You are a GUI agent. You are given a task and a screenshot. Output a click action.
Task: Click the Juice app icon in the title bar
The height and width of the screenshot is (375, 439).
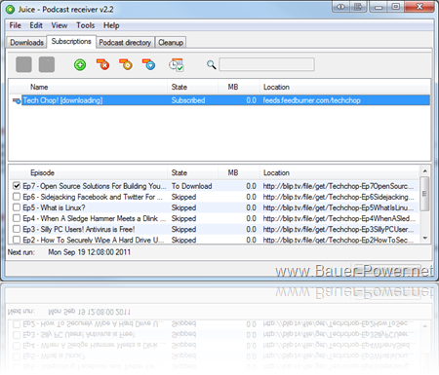click(10, 10)
